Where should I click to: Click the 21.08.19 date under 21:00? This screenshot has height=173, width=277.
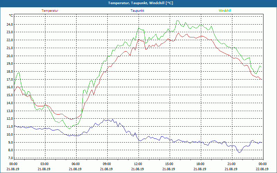tap(231, 169)
